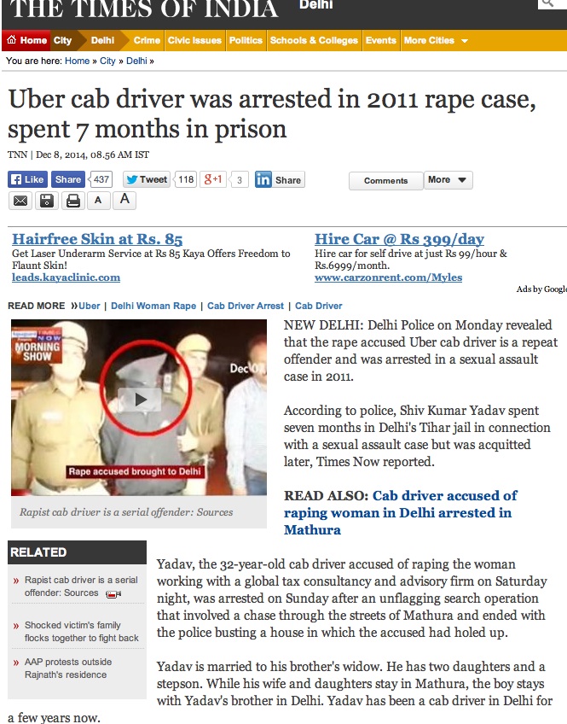Click the email article envelope icon

pos(20,201)
